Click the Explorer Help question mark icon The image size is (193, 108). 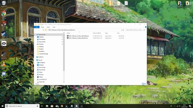tap(146, 27)
